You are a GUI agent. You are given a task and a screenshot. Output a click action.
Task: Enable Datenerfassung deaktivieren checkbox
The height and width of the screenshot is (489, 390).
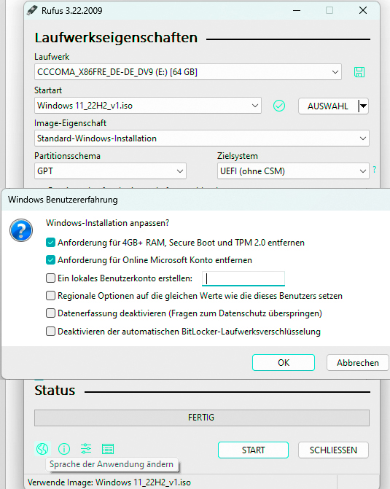coord(50,313)
